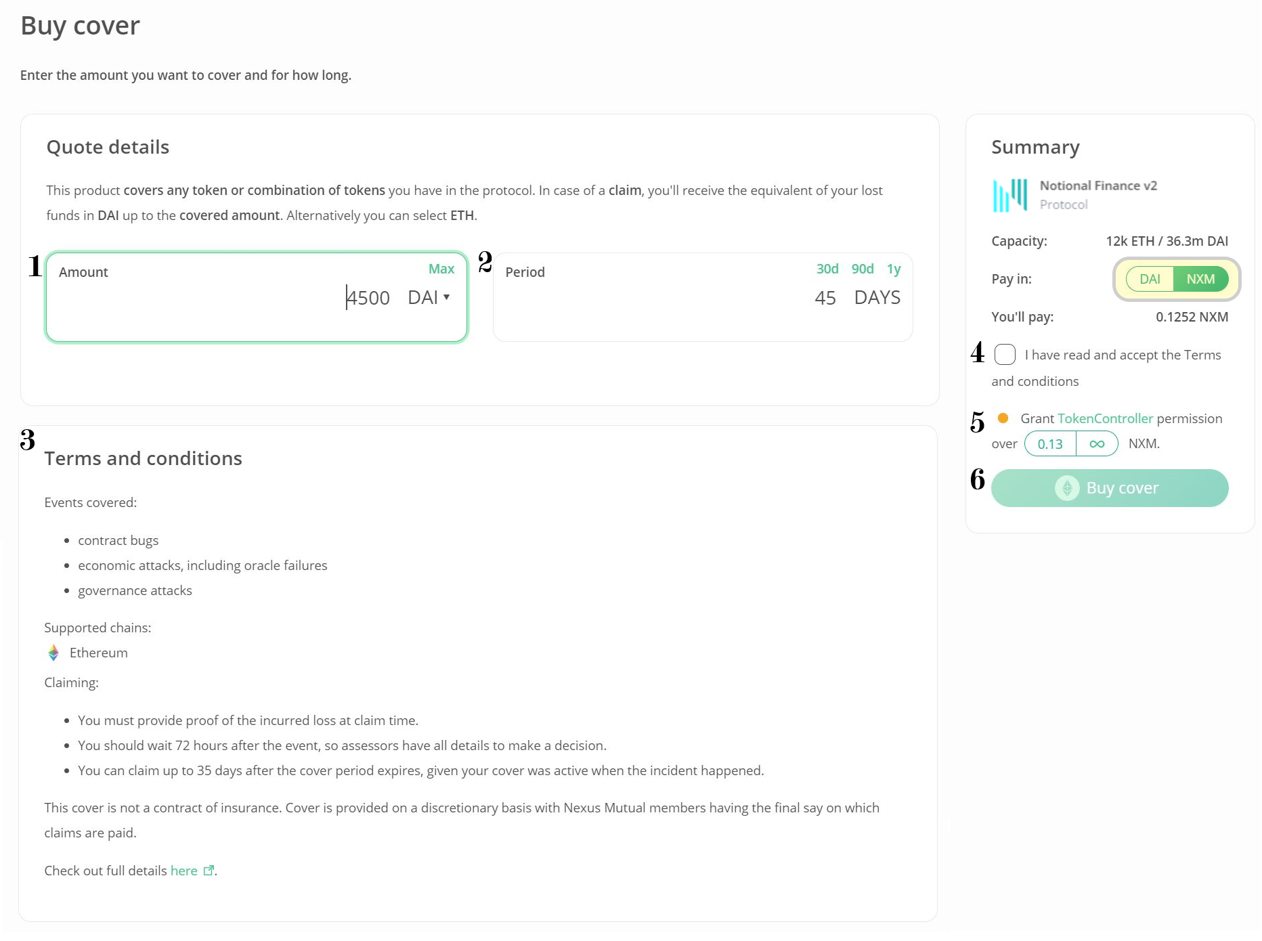Click the capacity value '12k ETH / 36.3m DAI'
The image size is (1262, 941).
coord(1167,241)
